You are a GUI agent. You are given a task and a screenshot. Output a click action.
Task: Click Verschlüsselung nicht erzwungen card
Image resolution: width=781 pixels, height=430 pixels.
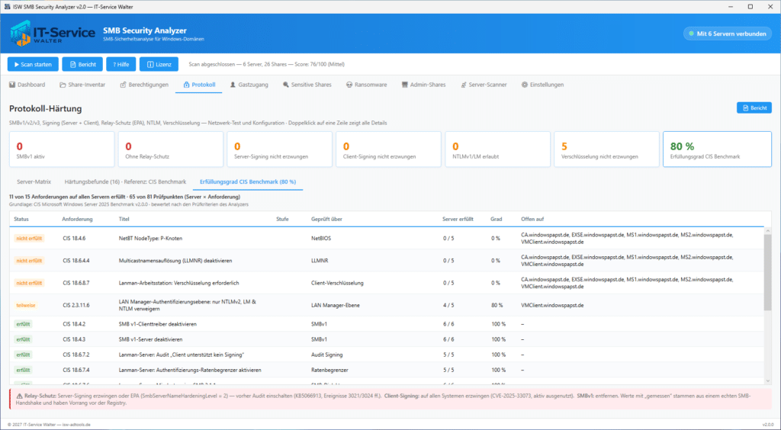pyautogui.click(x=606, y=149)
